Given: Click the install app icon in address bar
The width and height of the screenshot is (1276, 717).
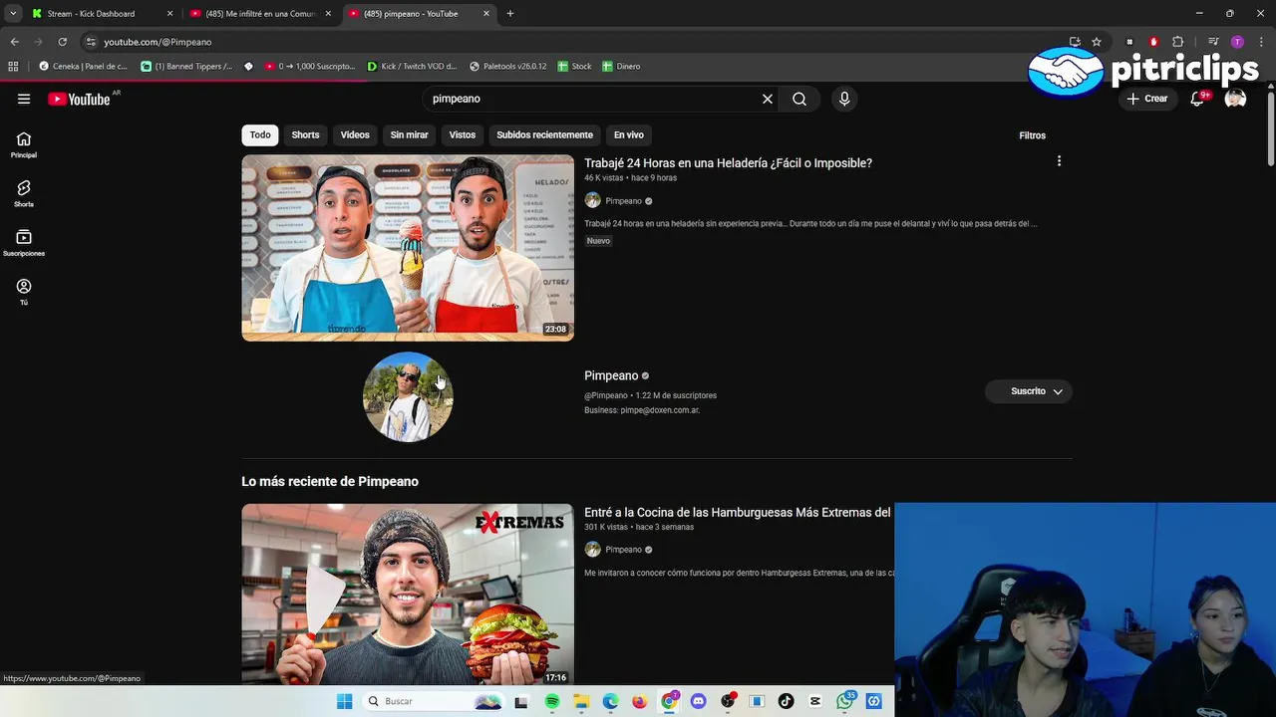Looking at the screenshot, I should (1075, 42).
